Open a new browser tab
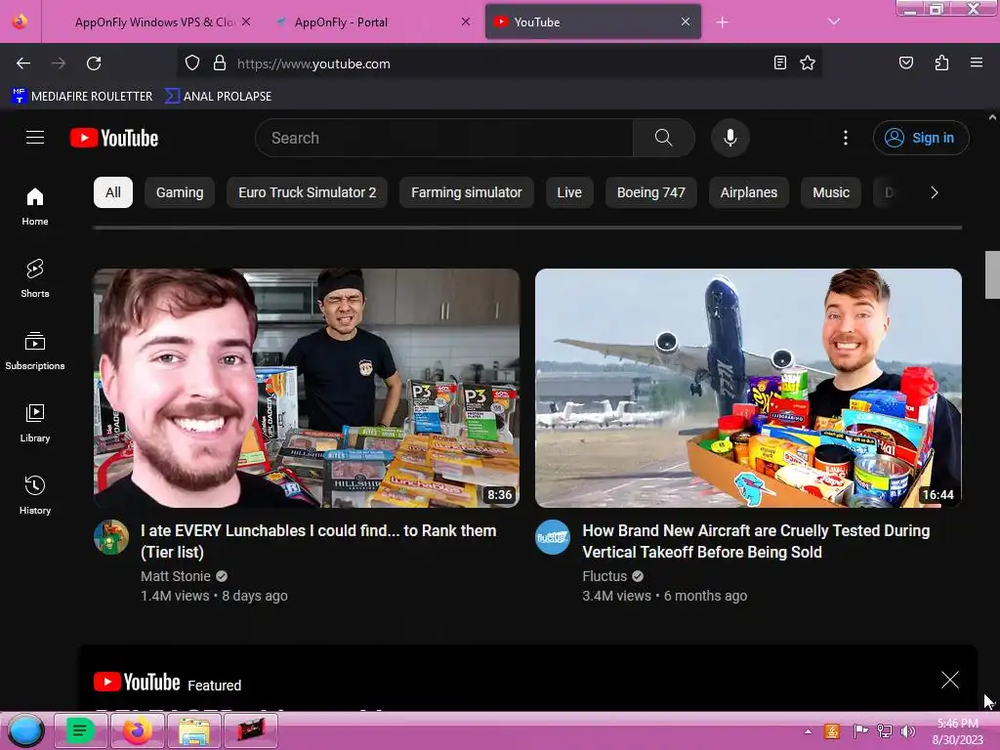The height and width of the screenshot is (750, 1000). (x=722, y=22)
